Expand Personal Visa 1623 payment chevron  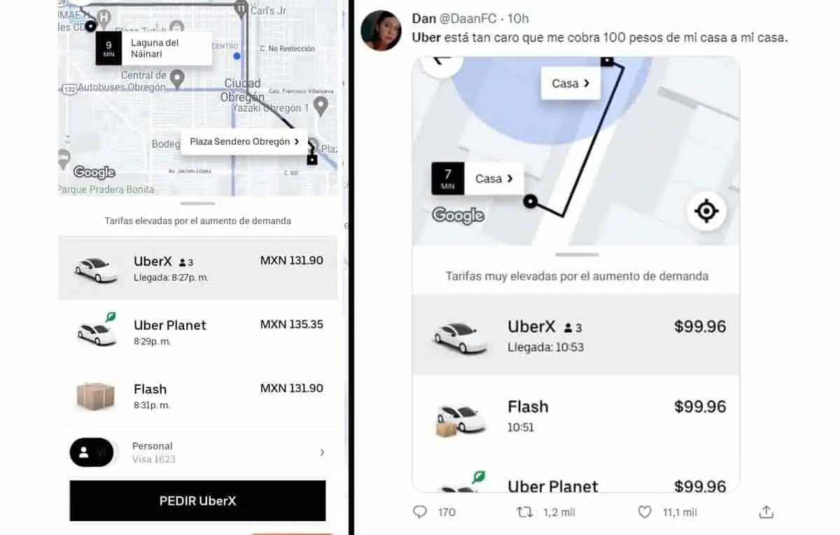[322, 452]
